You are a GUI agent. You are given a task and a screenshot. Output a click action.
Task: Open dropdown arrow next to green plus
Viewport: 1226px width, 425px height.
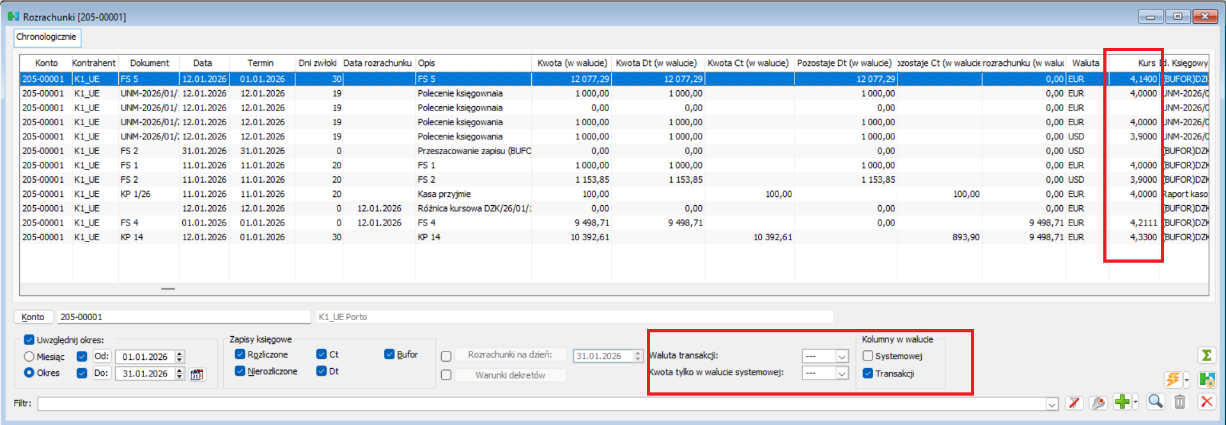tap(1136, 402)
